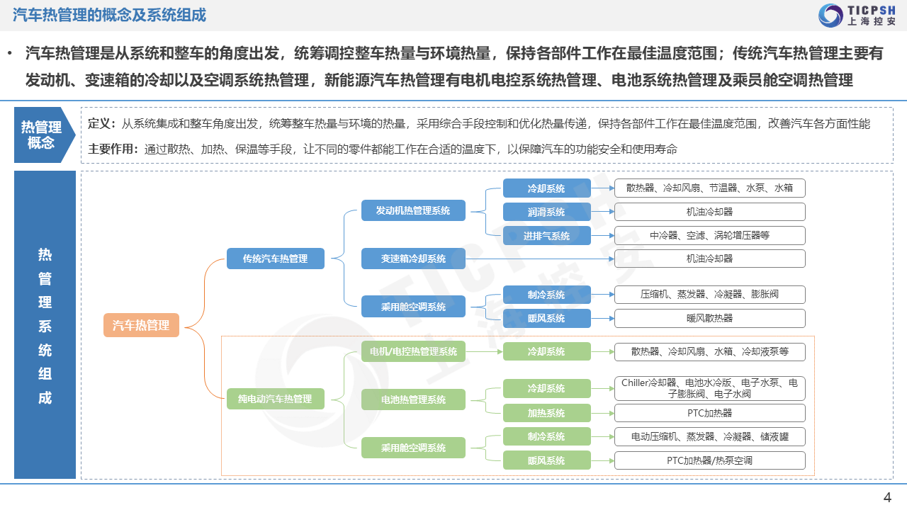This screenshot has width=907, height=510.
Task: Select the 润滑系统 box
Action: 546,212
